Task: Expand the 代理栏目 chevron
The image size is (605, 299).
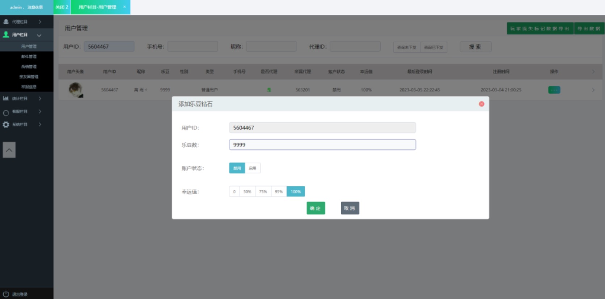Action: tap(40, 22)
